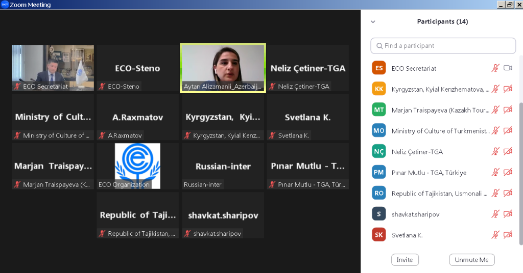Click the muted microphone icon for ECO Secretariat
Viewport: 523px width, 273px height.
pyautogui.click(x=495, y=68)
